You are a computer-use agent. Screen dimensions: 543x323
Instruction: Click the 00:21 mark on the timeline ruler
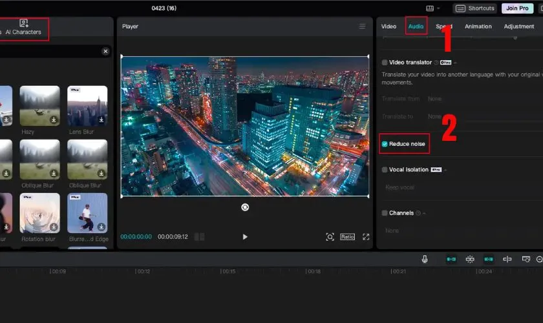coord(398,271)
